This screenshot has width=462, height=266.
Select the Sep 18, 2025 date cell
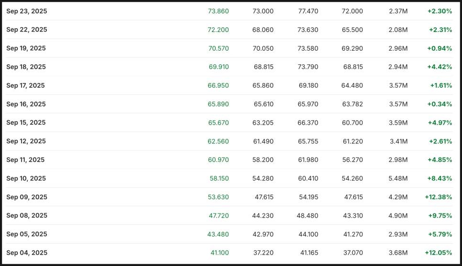click(x=26, y=67)
